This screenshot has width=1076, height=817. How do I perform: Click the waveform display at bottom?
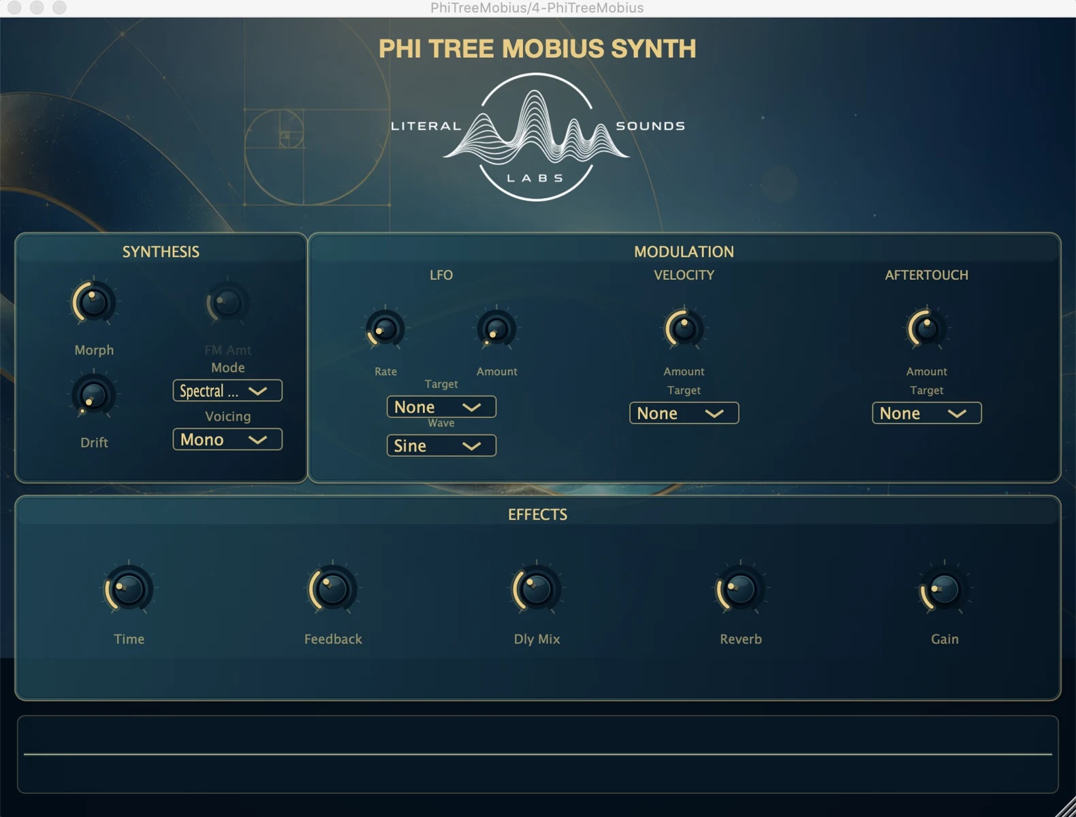[x=538, y=754]
